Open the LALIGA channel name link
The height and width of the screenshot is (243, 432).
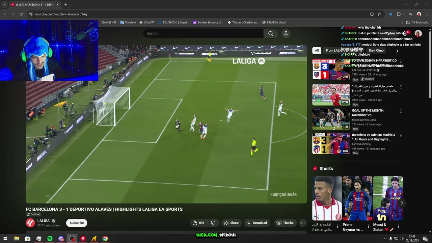[x=44, y=221]
